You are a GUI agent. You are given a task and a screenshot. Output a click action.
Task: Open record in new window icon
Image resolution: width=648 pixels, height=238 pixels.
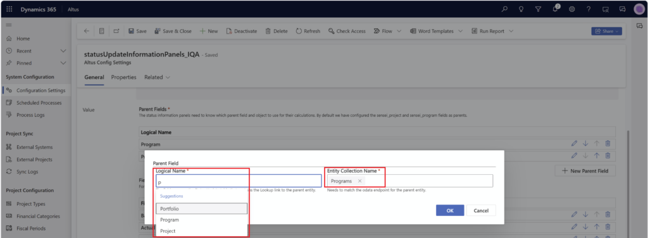click(116, 31)
